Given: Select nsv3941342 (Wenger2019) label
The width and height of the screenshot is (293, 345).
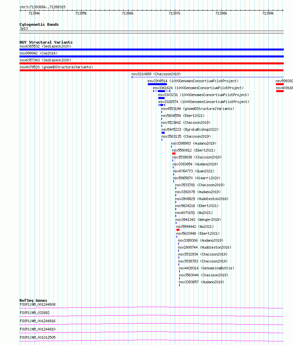Looking at the screenshot, I should [198, 220].
